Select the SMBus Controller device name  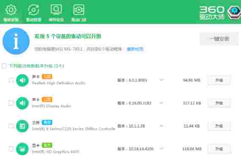[74, 129]
